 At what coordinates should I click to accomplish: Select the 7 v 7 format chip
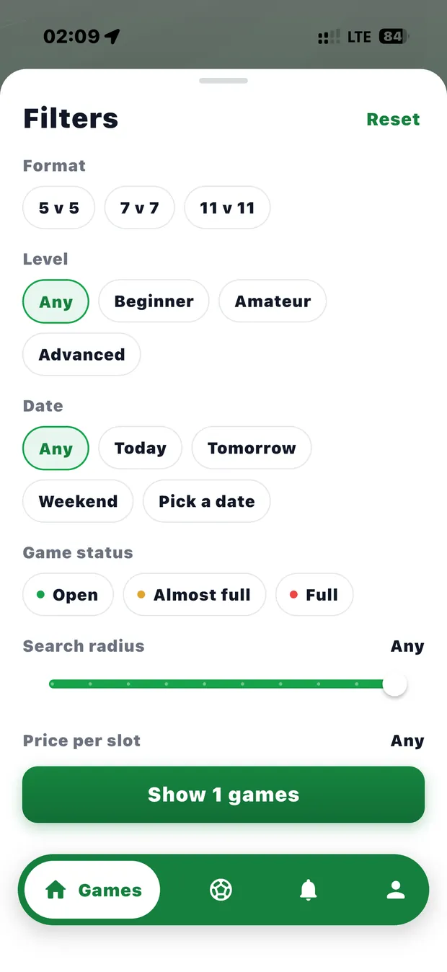140,208
